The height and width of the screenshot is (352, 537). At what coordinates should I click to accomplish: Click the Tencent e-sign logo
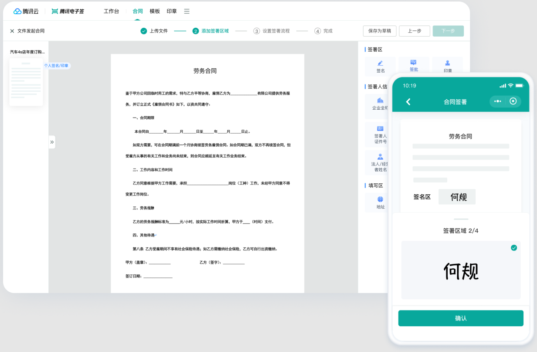(68, 11)
